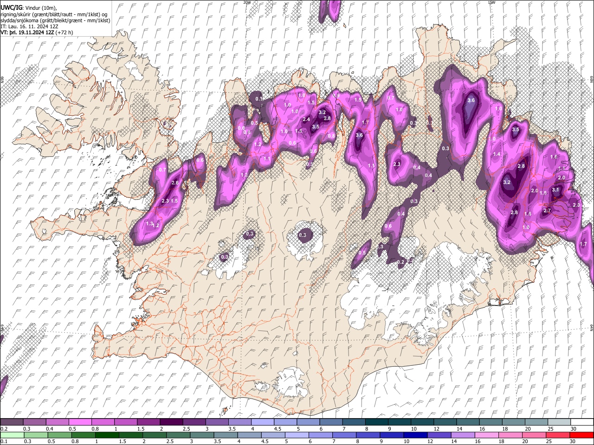Click the '0.1' label in the bottom legend row
Screen dimensions: 594x445
[4, 441]
